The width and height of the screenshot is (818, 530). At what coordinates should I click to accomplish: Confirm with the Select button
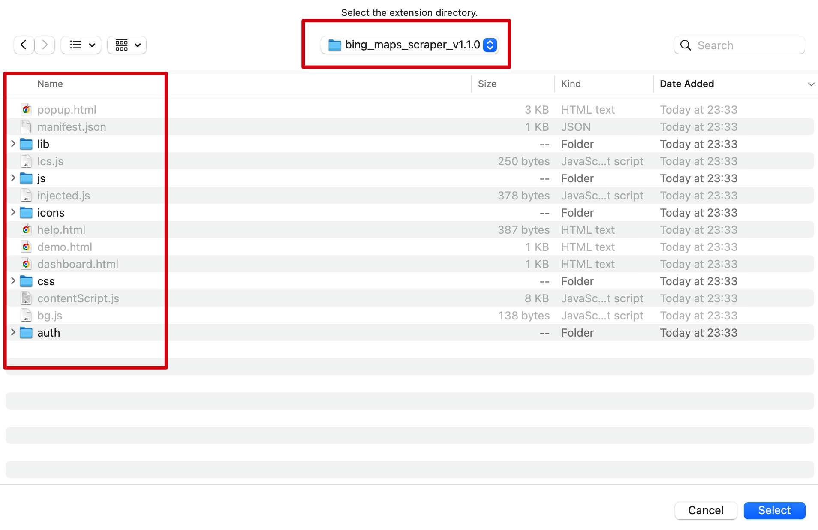pyautogui.click(x=774, y=510)
